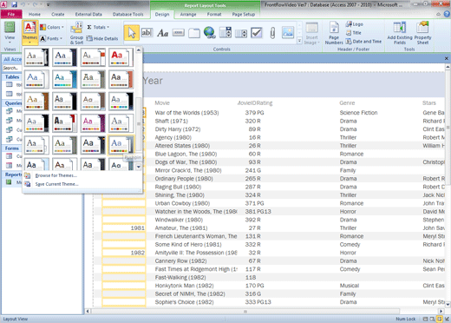
Task: Close the report with the X button
Action: pyautogui.click(x=447, y=58)
